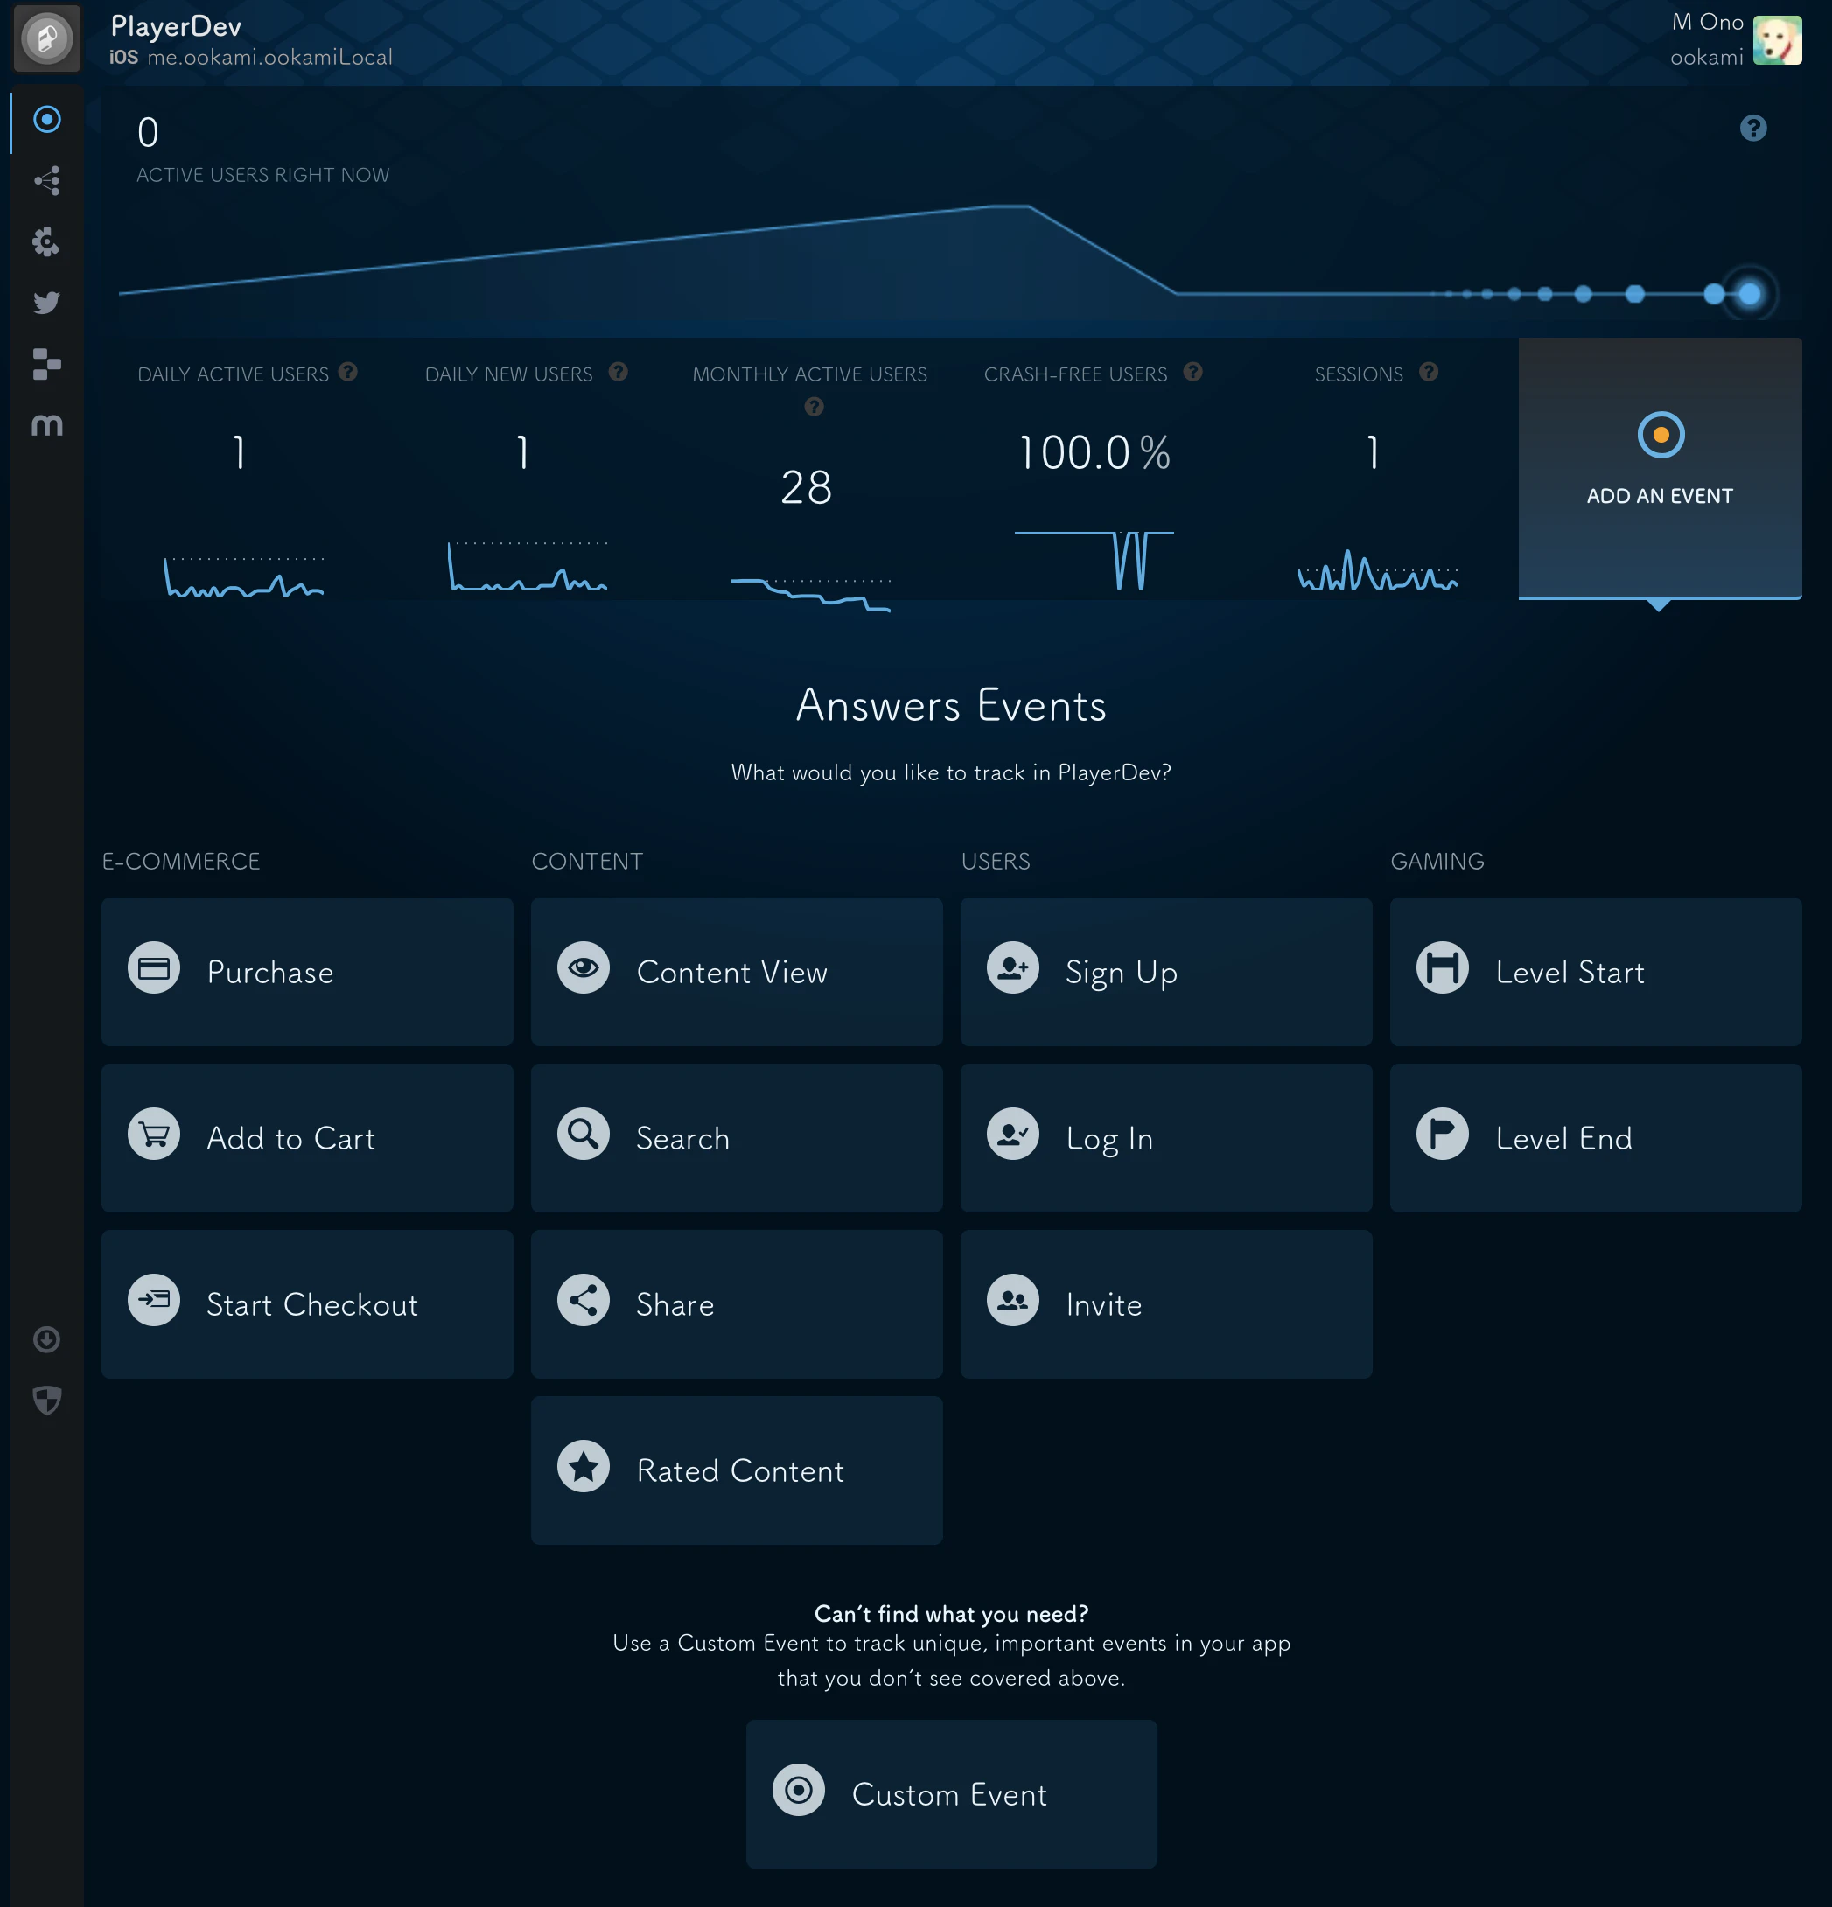The image size is (1832, 1907).
Task: Click the download icon in sidebar
Action: click(x=46, y=1340)
